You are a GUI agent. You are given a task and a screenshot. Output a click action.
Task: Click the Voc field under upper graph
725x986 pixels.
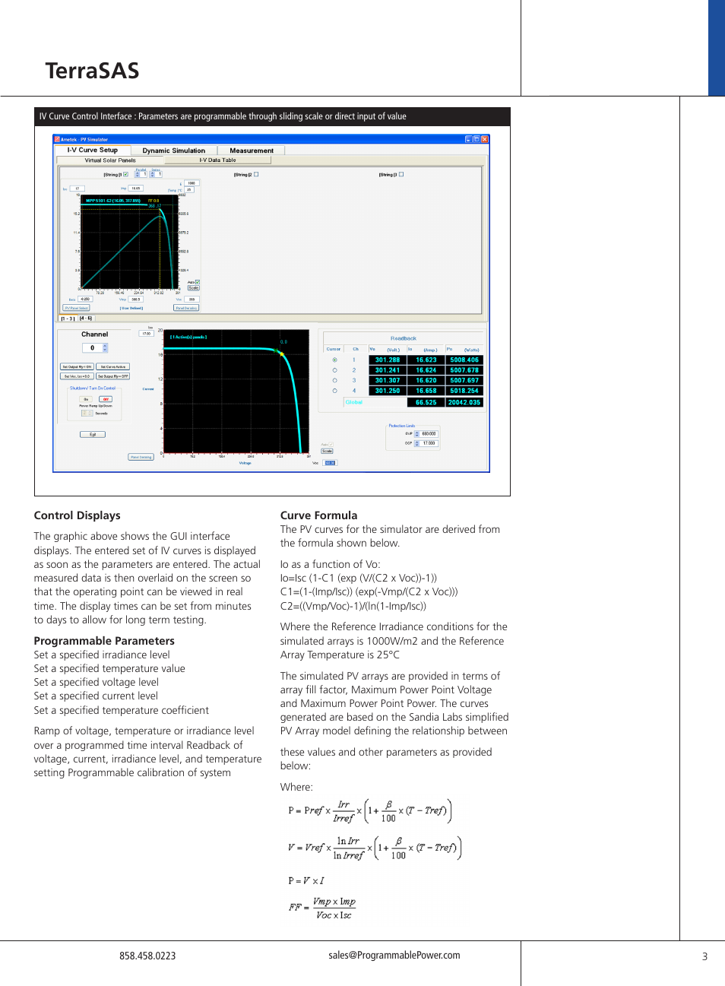192,300
